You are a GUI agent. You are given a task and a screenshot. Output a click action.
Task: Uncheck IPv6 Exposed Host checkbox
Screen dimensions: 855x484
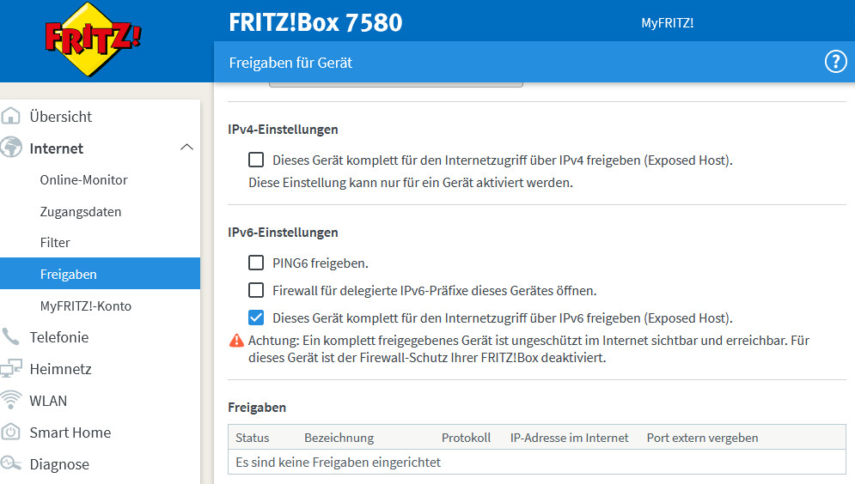click(256, 318)
